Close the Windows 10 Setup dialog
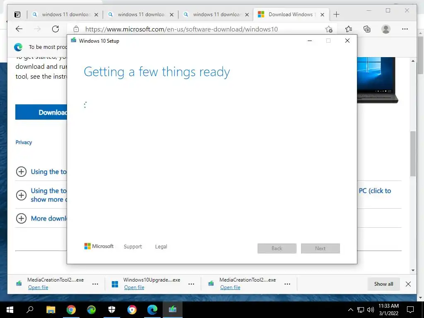 347,41
